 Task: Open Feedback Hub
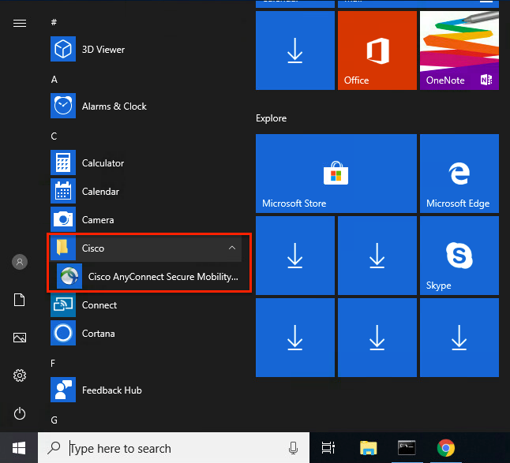146,390
